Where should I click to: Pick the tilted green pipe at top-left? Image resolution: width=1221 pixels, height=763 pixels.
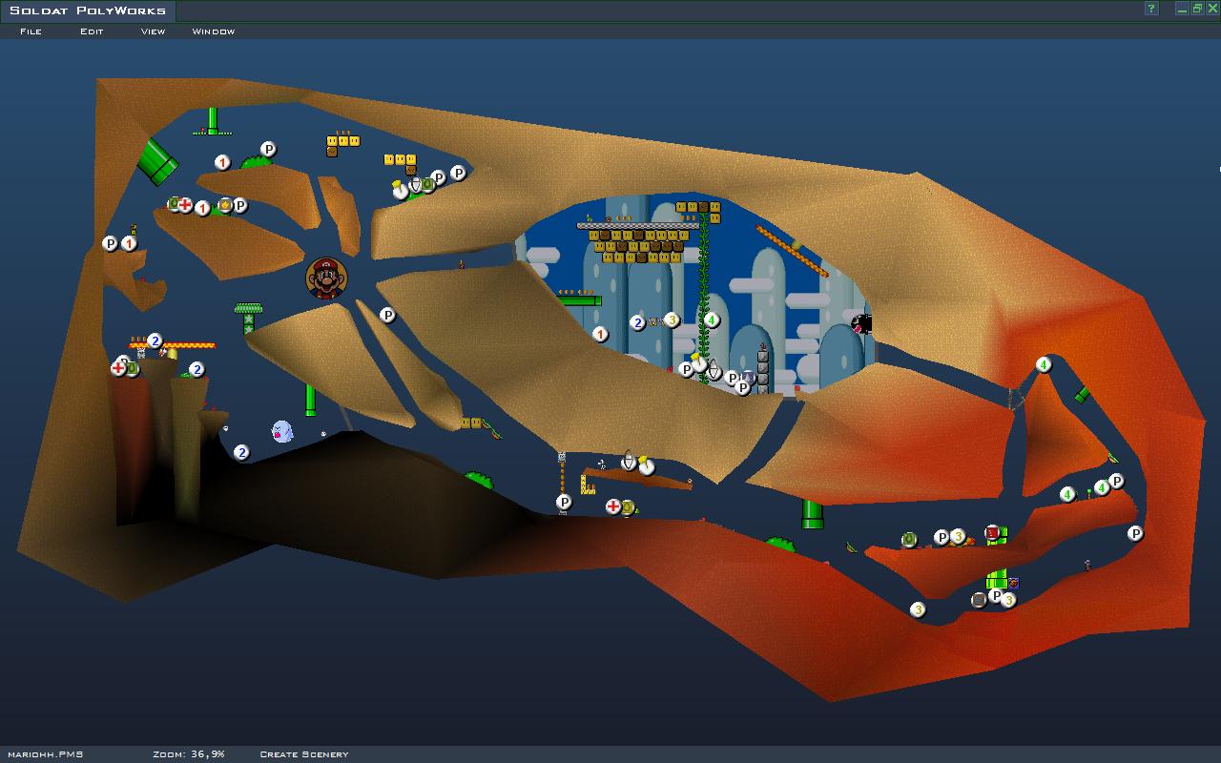(156, 160)
